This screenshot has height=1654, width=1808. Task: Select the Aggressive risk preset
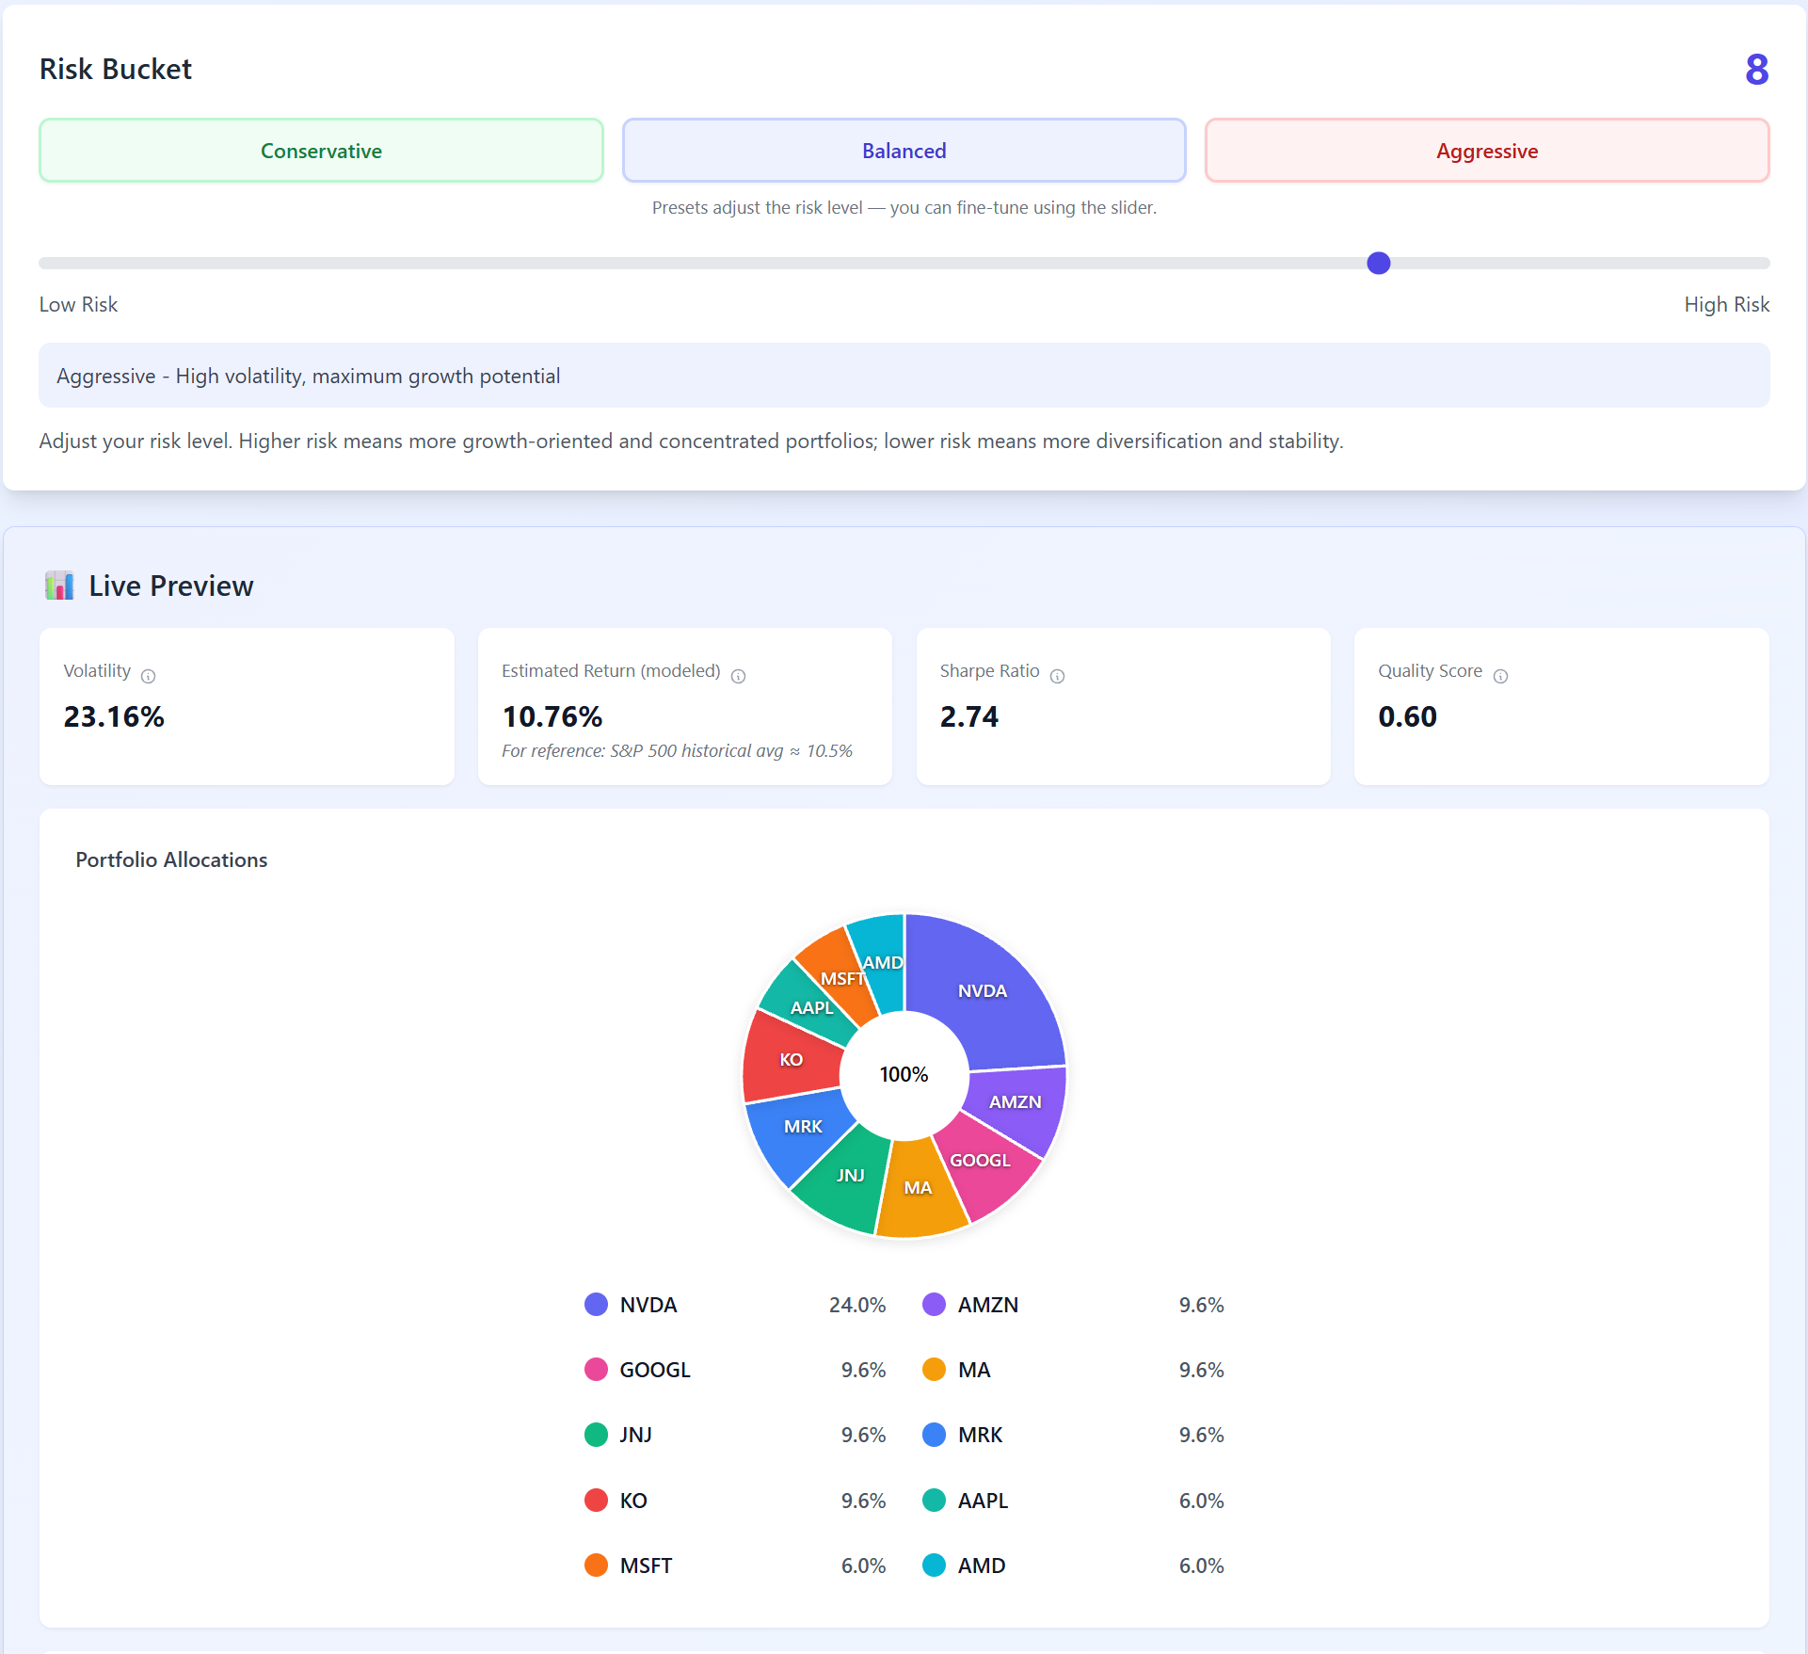point(1486,151)
